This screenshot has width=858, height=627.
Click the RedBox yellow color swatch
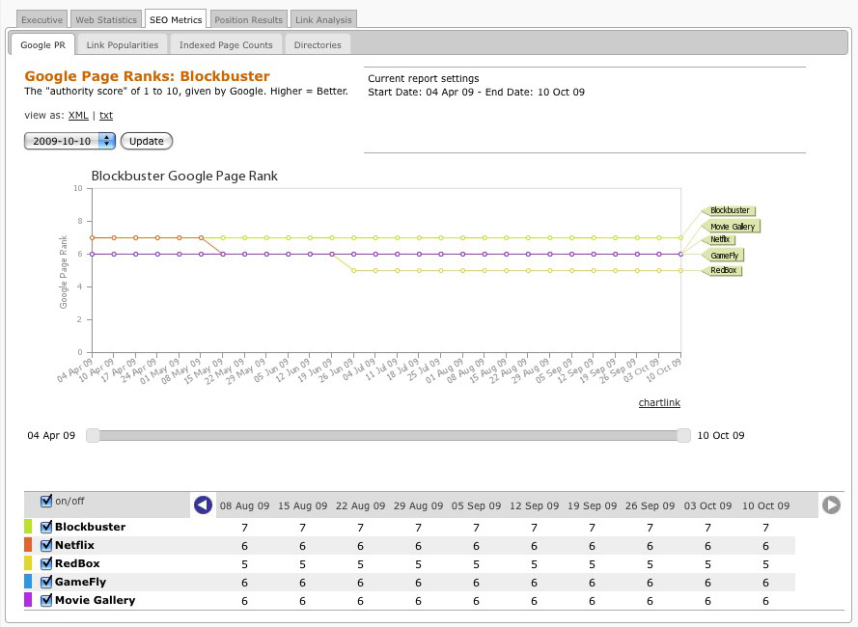(x=28, y=563)
